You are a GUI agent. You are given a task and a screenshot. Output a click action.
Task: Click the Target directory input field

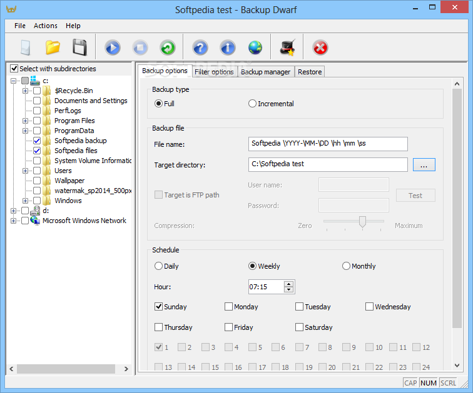click(x=328, y=165)
